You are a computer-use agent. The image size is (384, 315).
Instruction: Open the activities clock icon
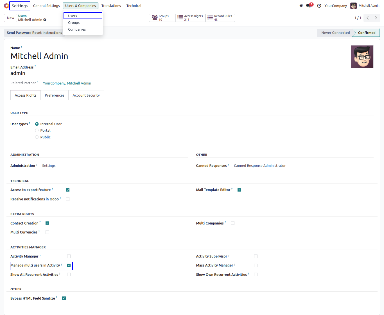(319, 6)
